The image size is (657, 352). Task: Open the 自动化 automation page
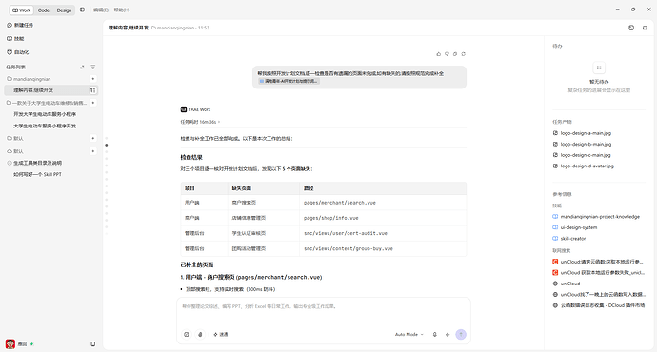point(18,52)
